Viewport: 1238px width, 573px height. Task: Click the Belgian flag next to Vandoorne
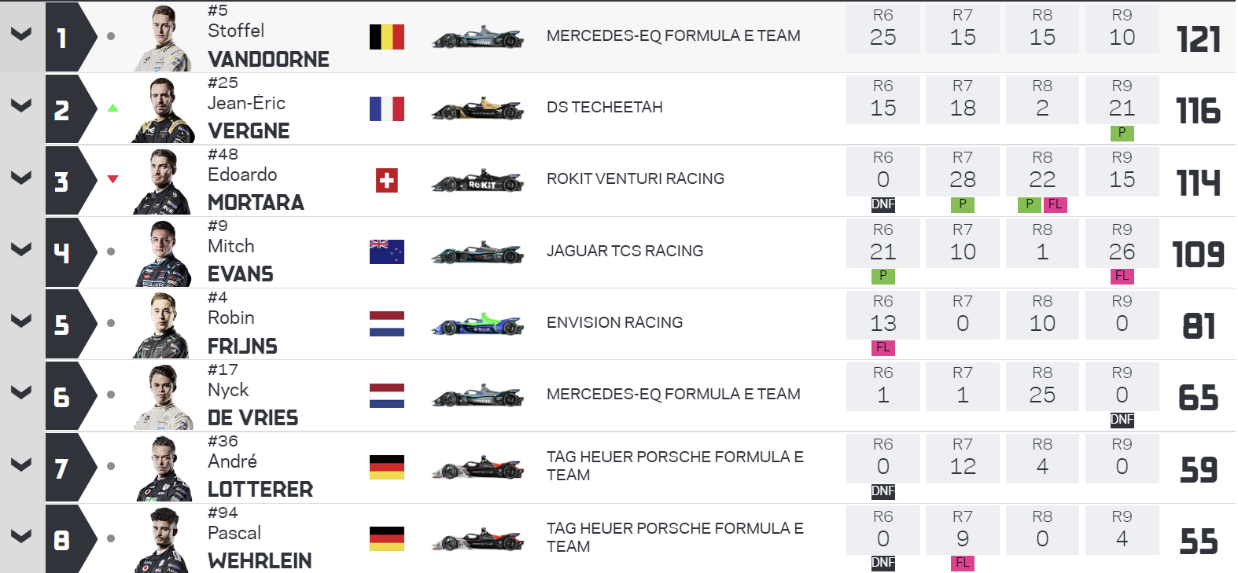[x=387, y=37]
